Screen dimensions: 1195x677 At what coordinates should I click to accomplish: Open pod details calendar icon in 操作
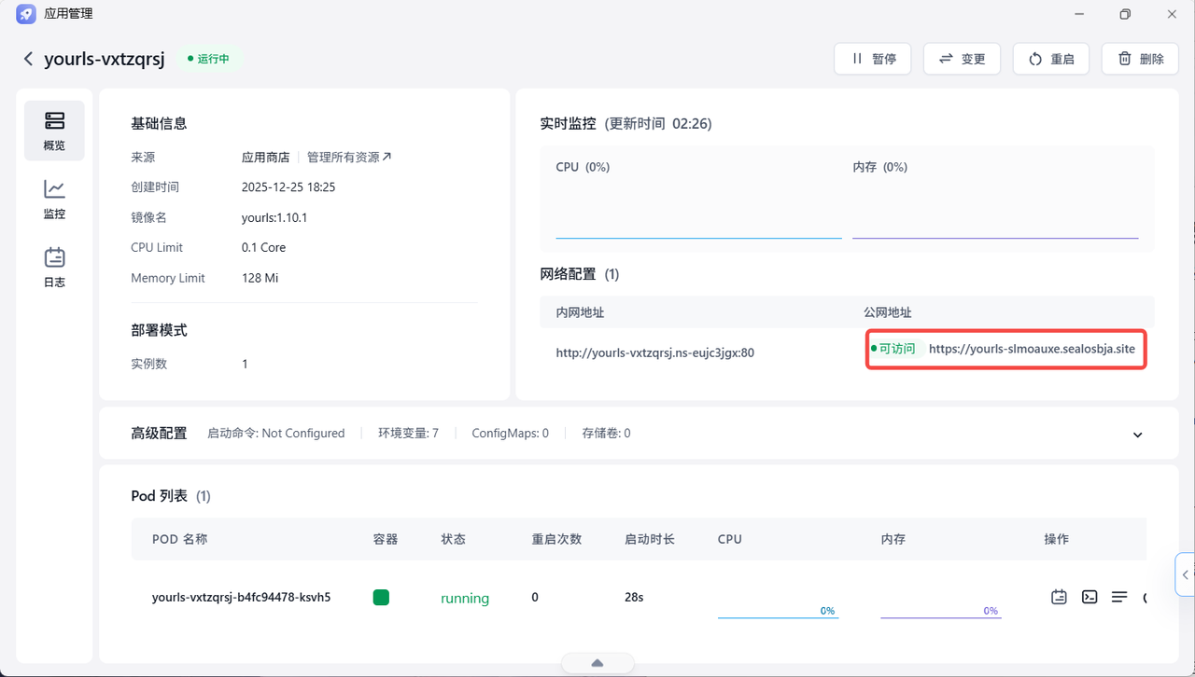pos(1059,597)
